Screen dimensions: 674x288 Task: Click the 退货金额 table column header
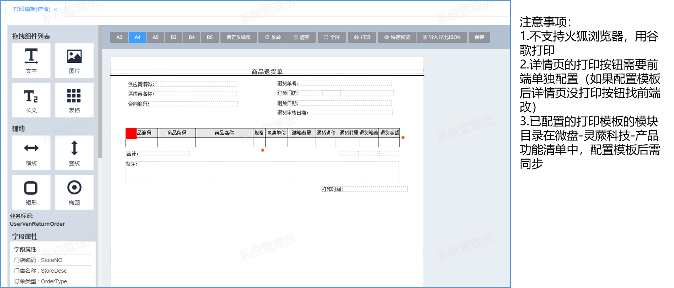pyautogui.click(x=389, y=133)
